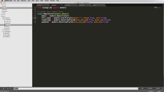Click the file icon beside tests.py
Image resolution: width=164 pixels, height=92 pixels.
[5, 27]
